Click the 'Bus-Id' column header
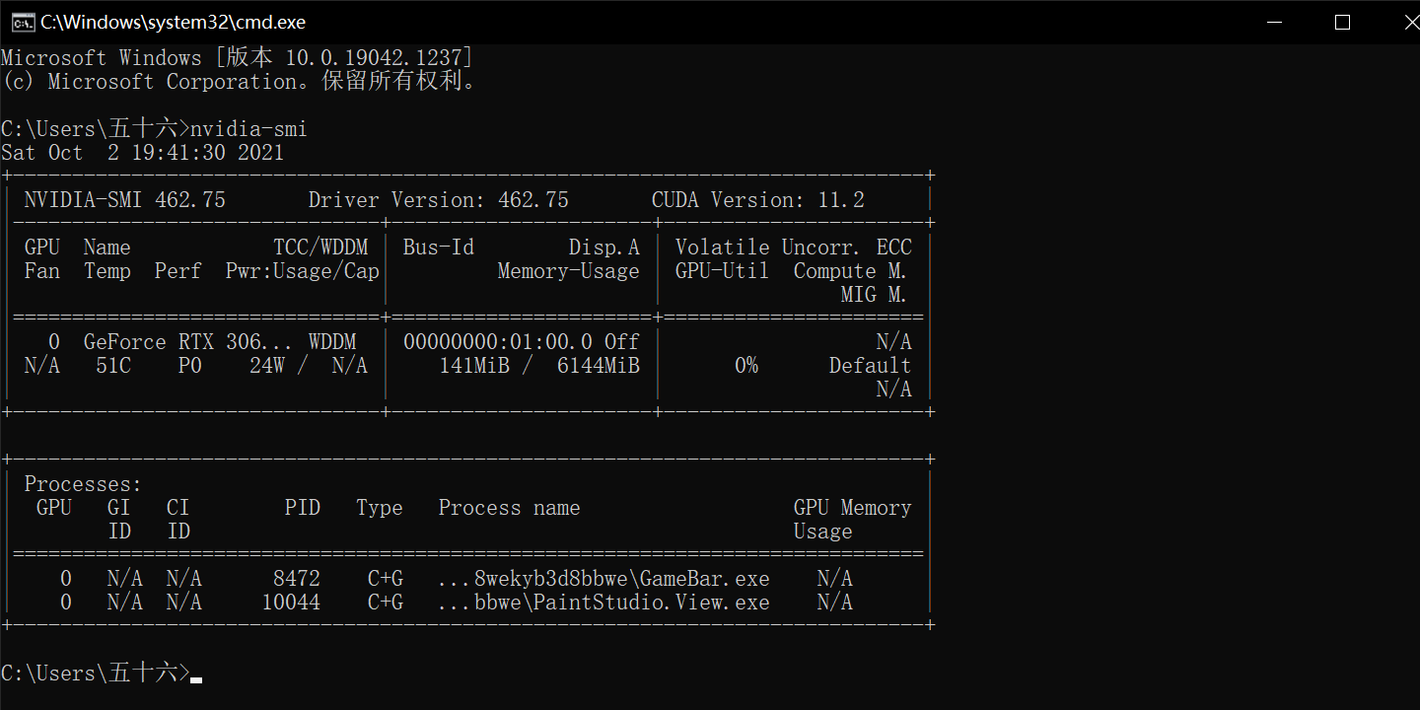 coord(438,248)
